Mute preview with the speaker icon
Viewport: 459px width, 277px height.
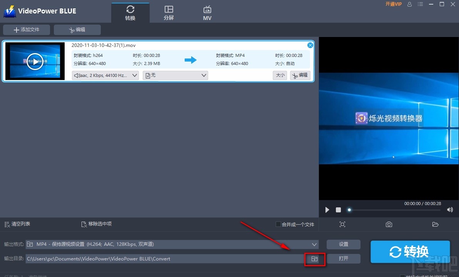tap(450, 210)
